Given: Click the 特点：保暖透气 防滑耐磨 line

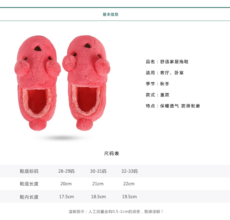Looking at the screenshot, I should (x=173, y=106).
